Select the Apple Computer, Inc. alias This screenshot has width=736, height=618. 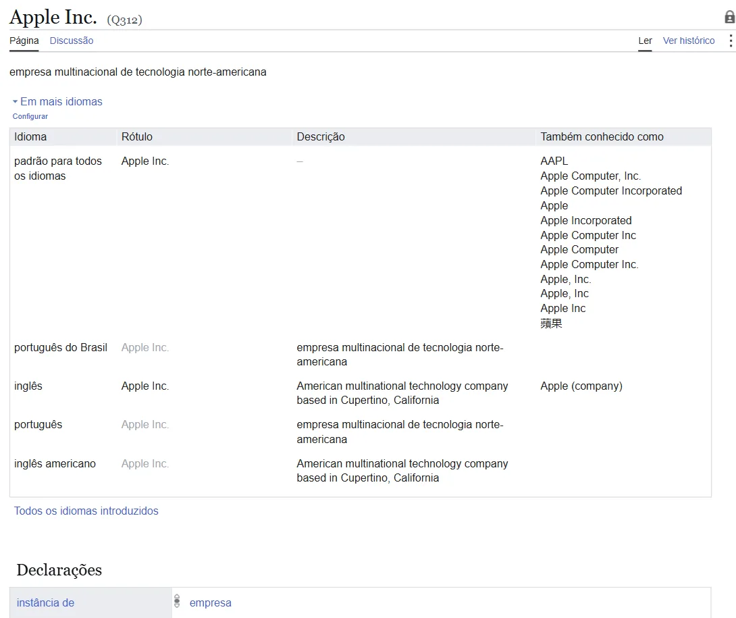591,176
